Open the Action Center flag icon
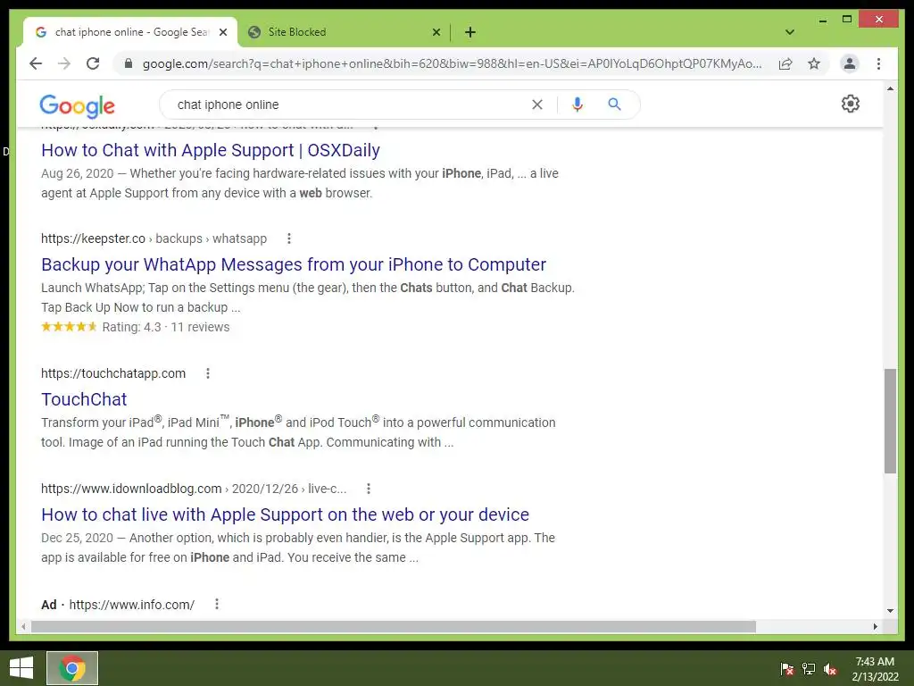914x686 pixels. point(787,668)
